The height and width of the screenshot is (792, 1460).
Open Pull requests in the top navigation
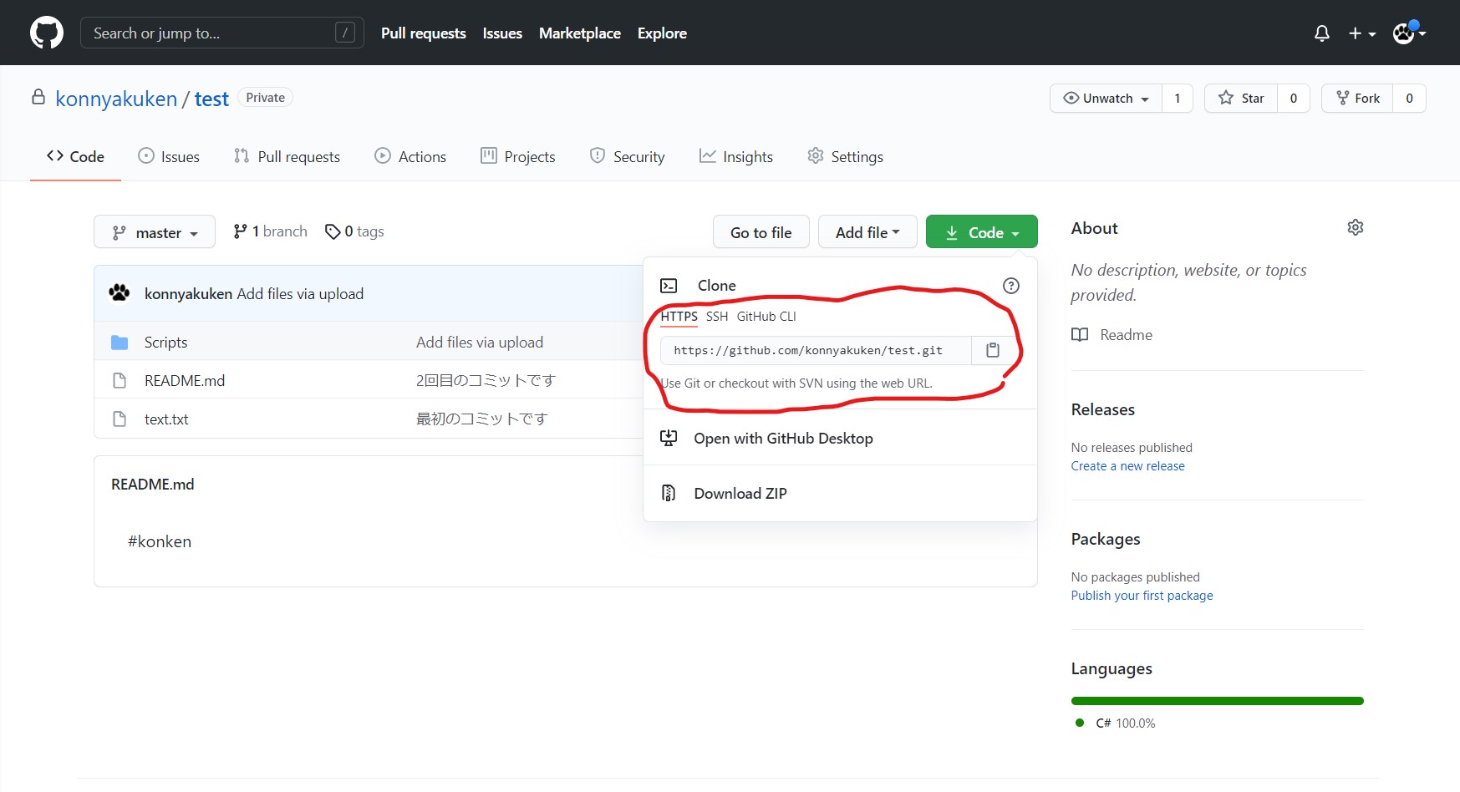click(424, 33)
